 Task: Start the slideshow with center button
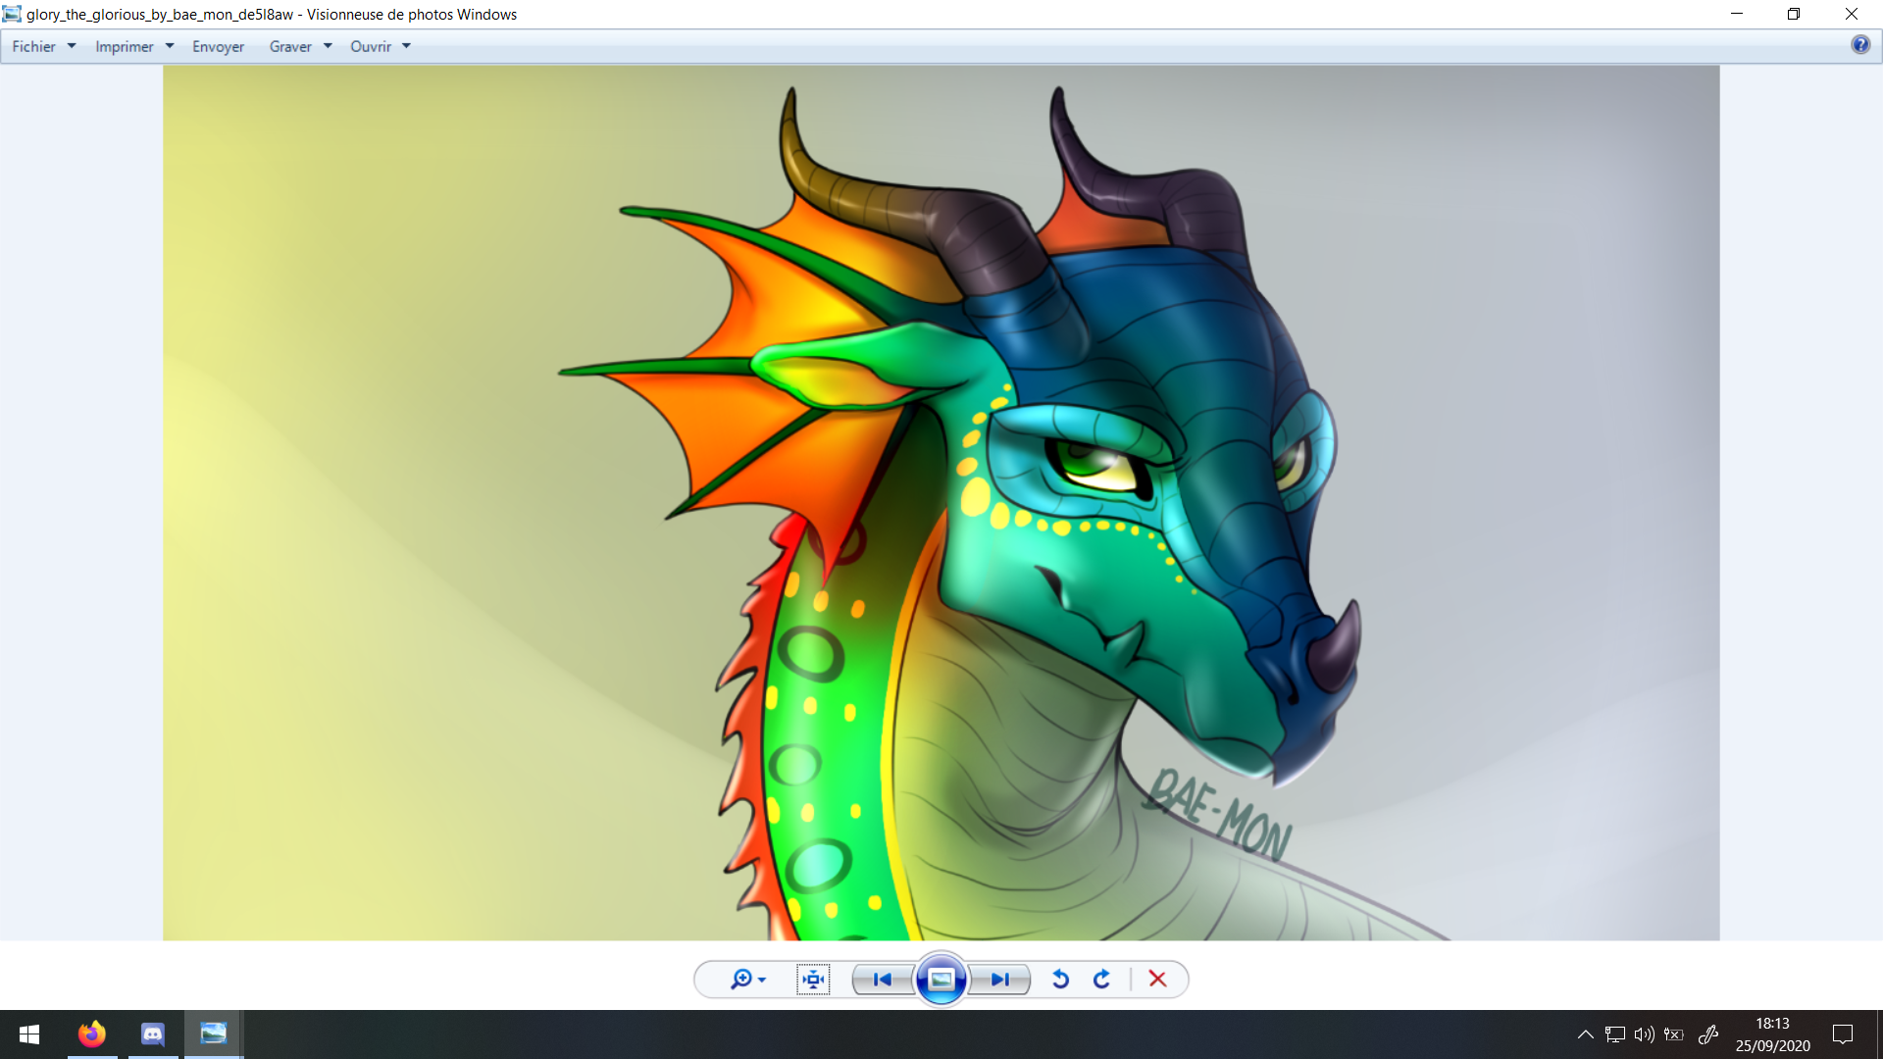941,979
